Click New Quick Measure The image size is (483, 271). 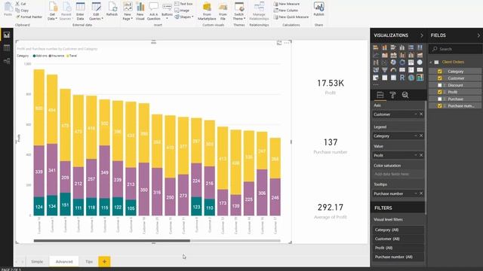click(291, 17)
